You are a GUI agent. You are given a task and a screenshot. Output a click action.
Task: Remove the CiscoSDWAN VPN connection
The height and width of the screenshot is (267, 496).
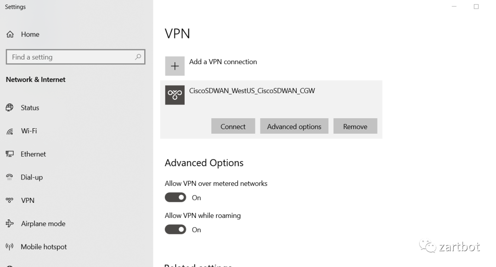pos(355,126)
